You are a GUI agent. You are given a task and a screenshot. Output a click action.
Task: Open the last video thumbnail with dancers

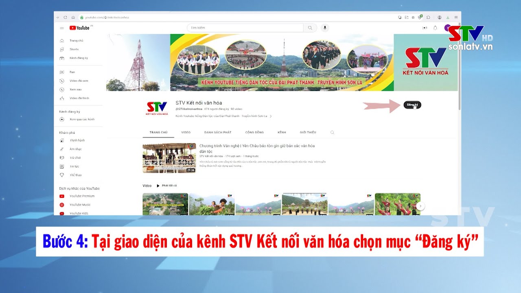(398, 204)
